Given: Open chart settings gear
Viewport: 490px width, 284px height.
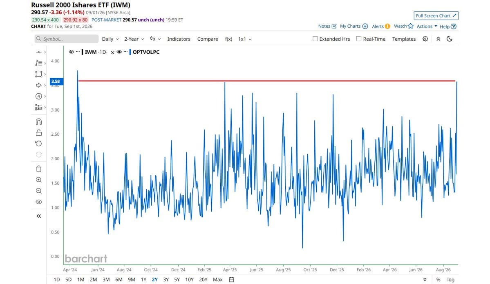Looking at the screenshot, I should (425, 39).
